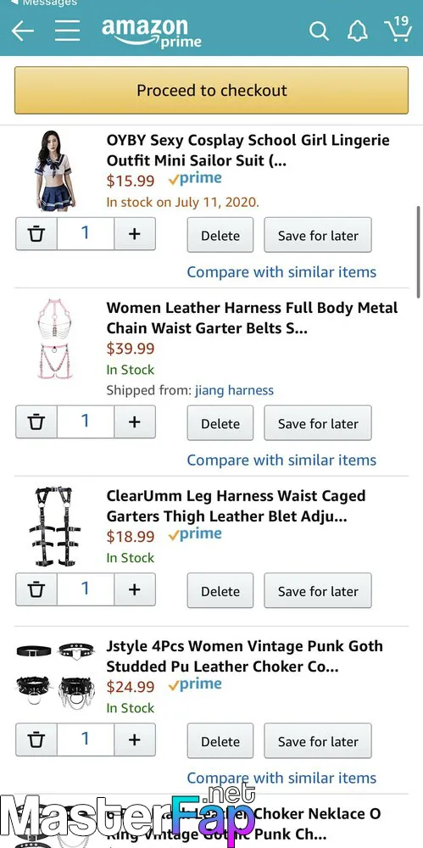Open jiang harness seller link
This screenshot has width=423, height=848.
click(234, 390)
